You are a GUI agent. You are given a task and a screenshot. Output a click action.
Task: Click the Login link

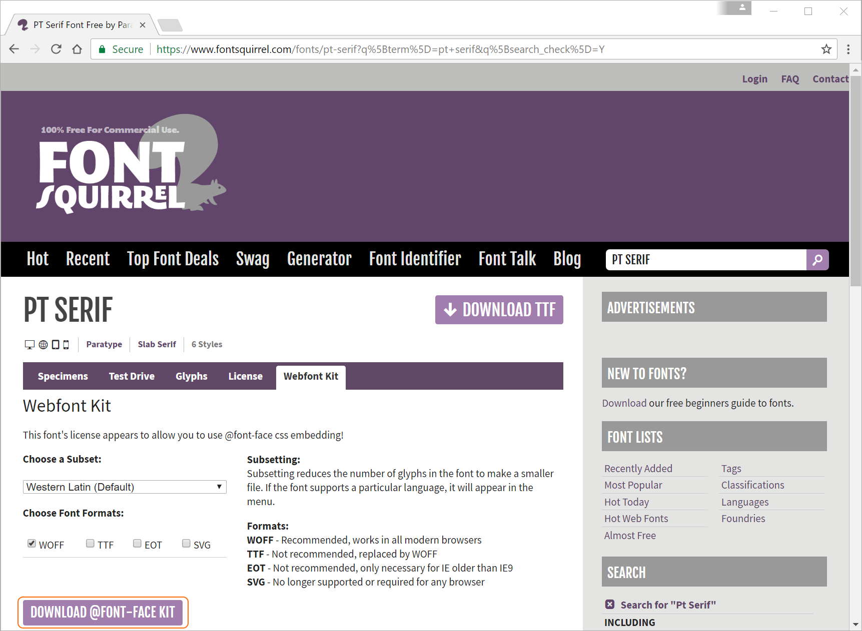pyautogui.click(x=754, y=79)
